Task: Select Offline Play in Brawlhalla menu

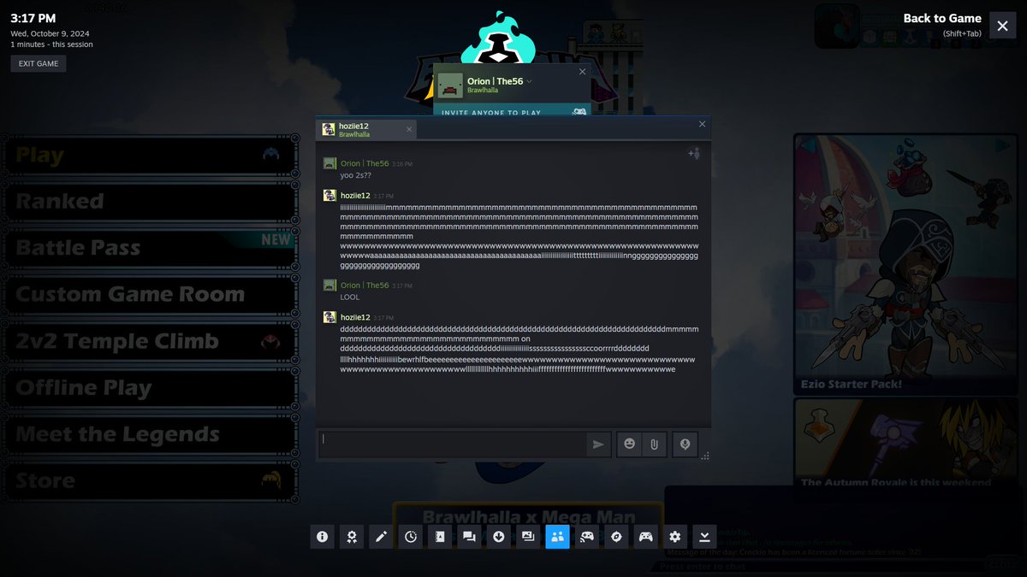Action: [x=151, y=387]
